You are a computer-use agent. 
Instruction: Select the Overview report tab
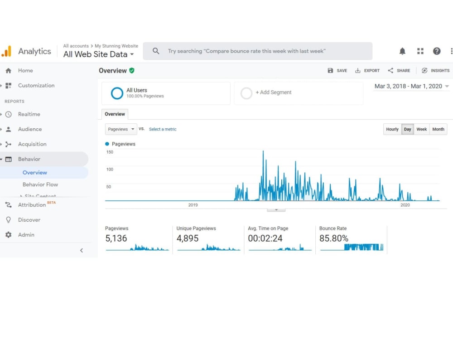point(115,114)
